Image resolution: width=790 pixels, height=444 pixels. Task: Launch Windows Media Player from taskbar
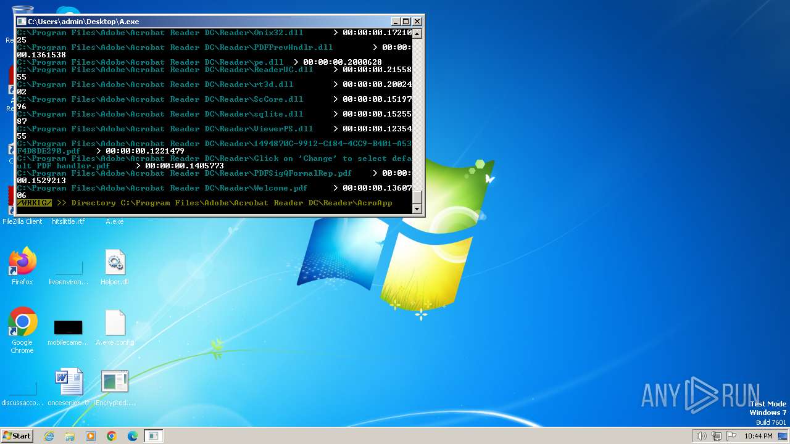point(91,436)
